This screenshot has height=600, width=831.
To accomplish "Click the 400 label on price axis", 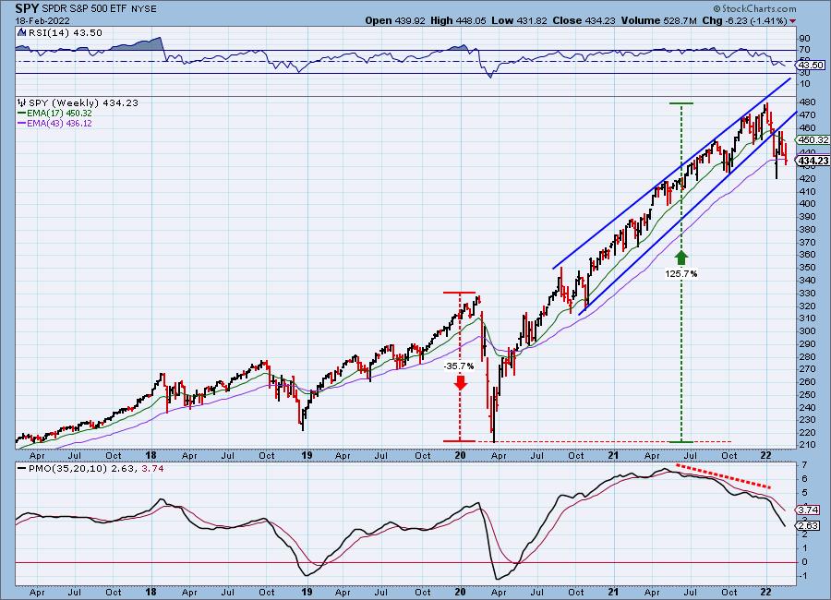I will (807, 204).
